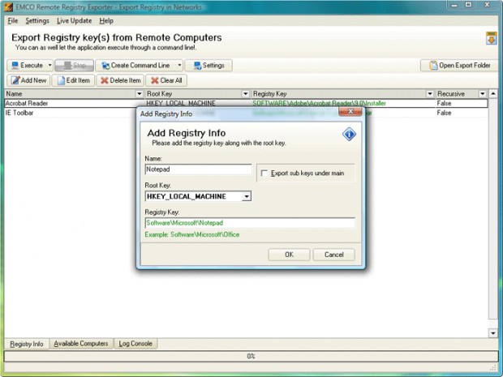Click the Registry Key input field
The image size is (503, 377).
pyautogui.click(x=250, y=223)
